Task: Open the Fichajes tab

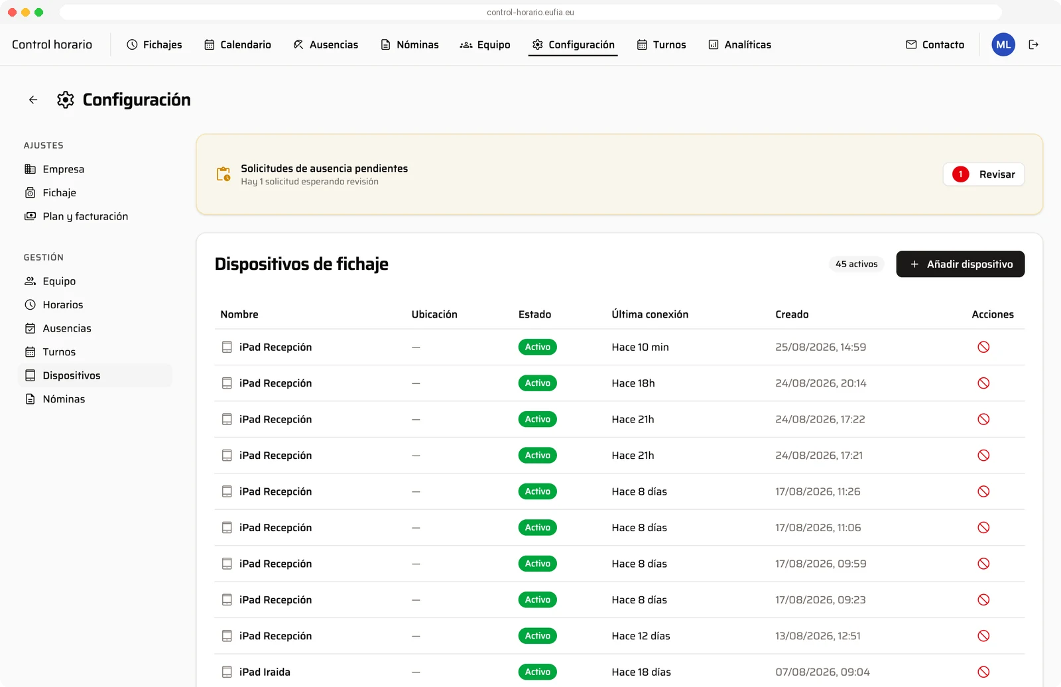Action: (x=154, y=44)
